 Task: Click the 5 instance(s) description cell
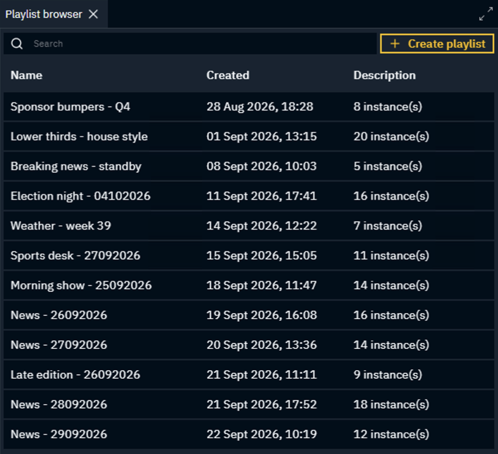[x=388, y=166]
